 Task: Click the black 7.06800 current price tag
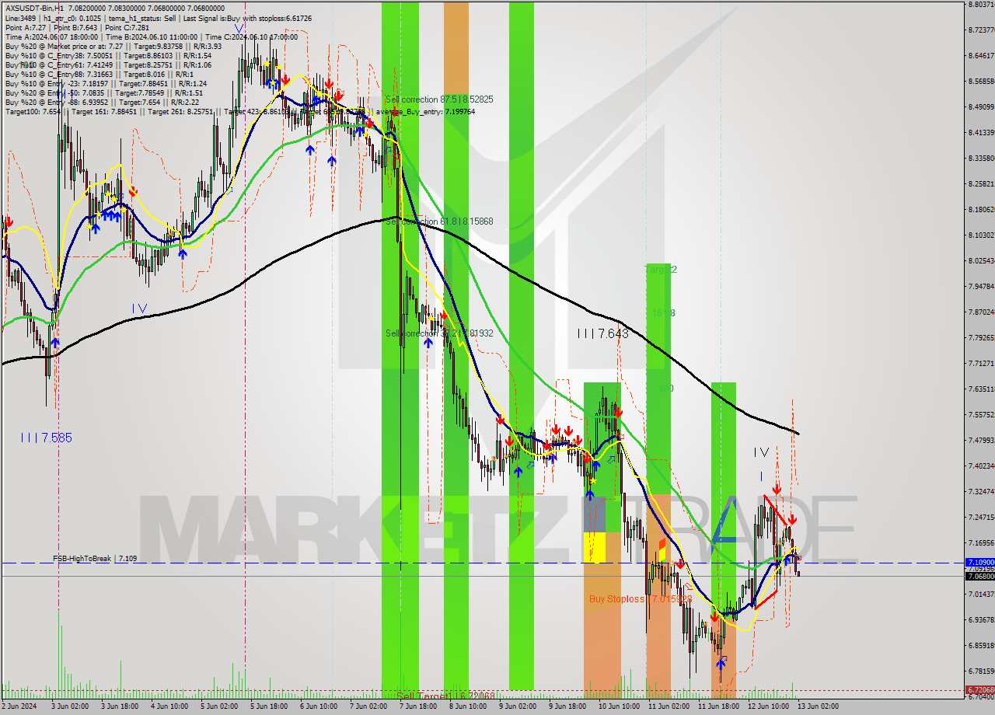pos(979,576)
